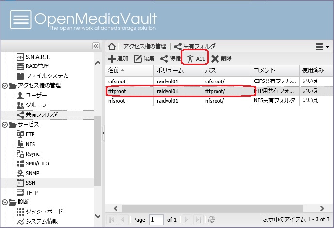Click the アクセス権の管理 breadcrumb

click(x=145, y=46)
